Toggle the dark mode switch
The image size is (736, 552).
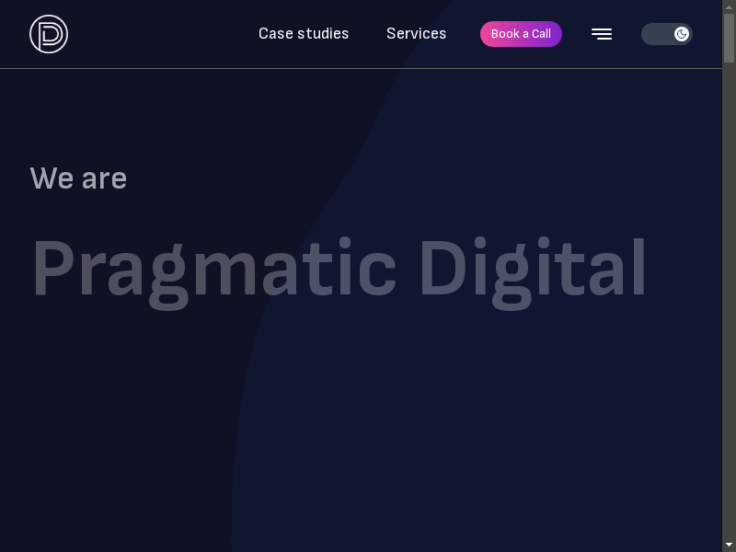click(x=666, y=34)
